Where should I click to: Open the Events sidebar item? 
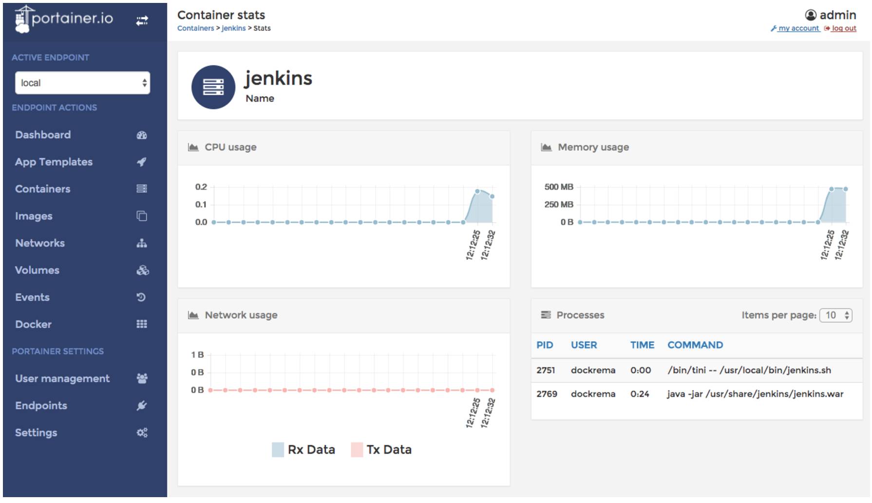(x=32, y=297)
